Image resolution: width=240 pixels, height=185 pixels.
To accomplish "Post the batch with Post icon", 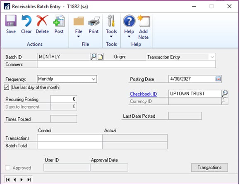I will point(59,21).
